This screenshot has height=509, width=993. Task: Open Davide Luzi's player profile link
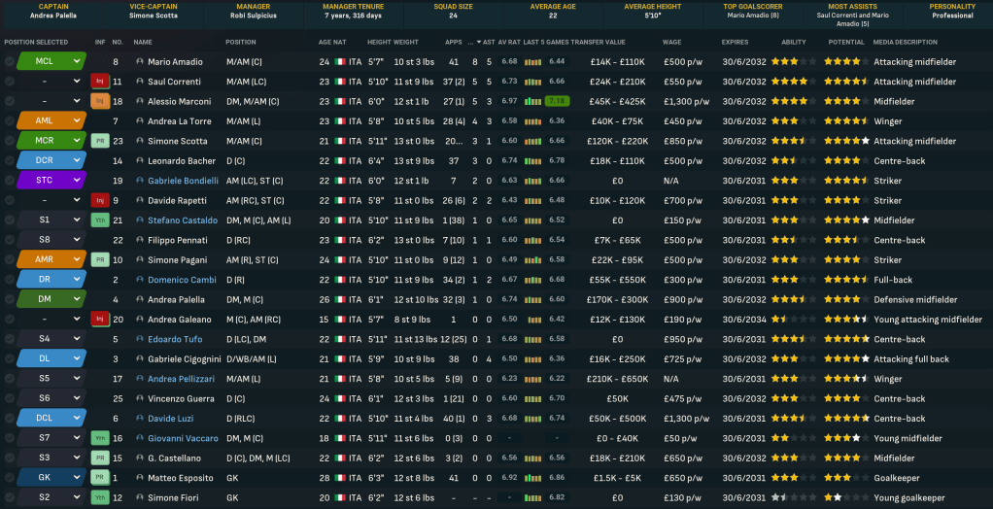[169, 419]
